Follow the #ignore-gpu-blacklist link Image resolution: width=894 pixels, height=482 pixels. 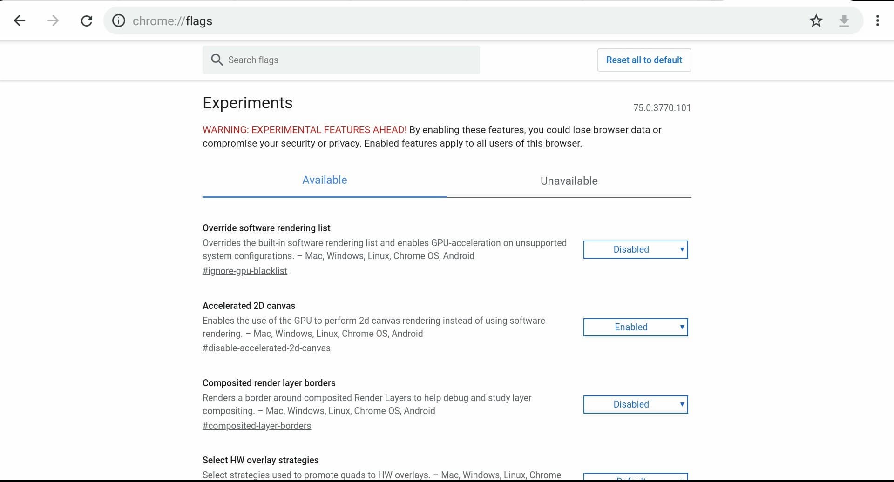coord(245,271)
